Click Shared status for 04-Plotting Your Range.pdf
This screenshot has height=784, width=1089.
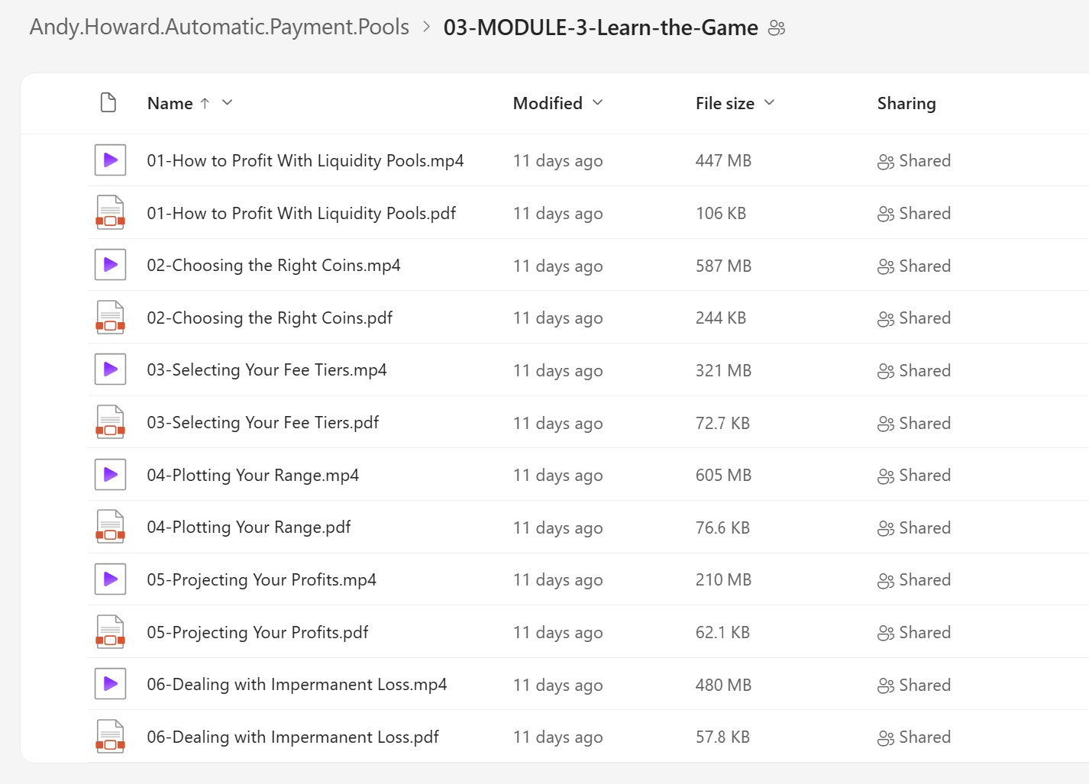[x=914, y=528]
